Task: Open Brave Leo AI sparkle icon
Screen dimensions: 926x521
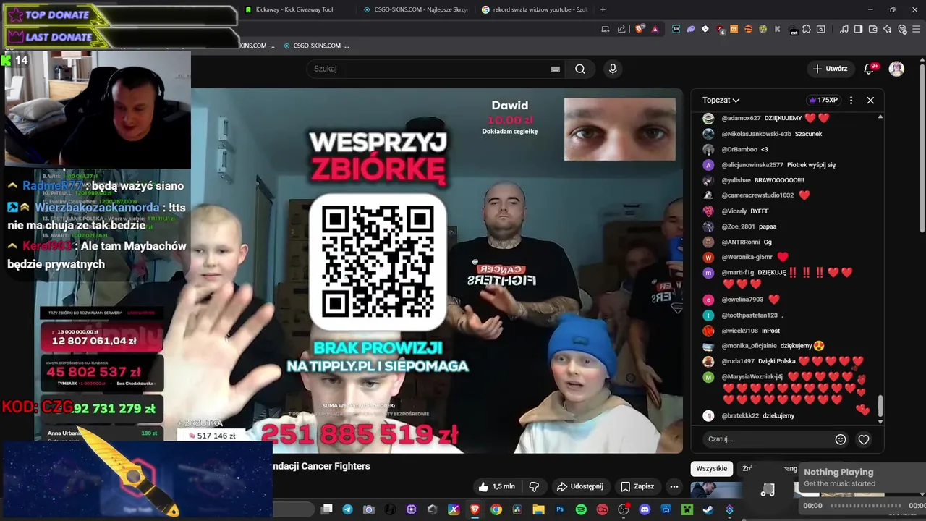Action: [x=888, y=29]
